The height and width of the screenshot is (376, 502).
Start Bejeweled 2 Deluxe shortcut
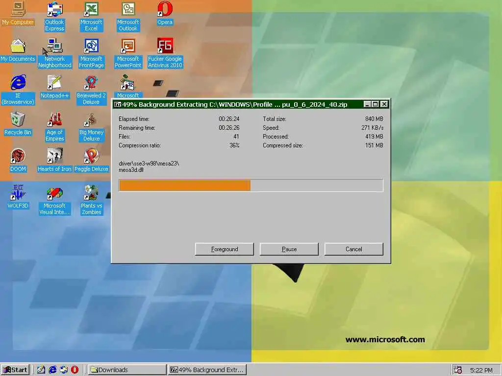(91, 90)
